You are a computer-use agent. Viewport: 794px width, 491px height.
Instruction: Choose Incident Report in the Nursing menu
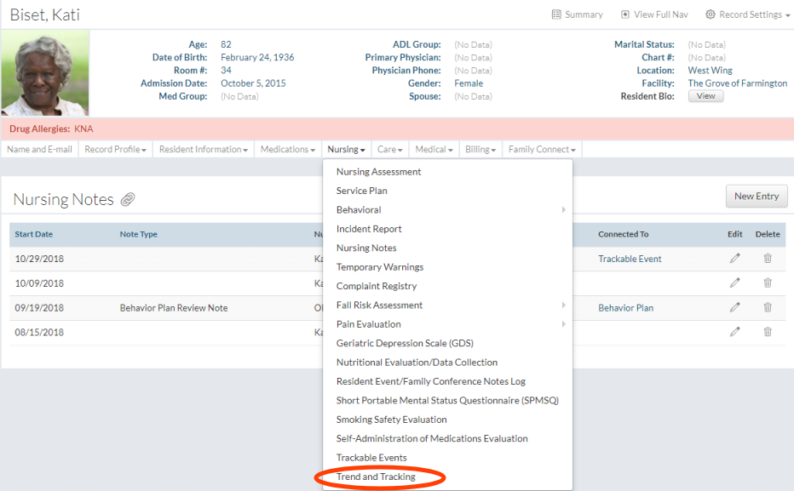click(369, 229)
